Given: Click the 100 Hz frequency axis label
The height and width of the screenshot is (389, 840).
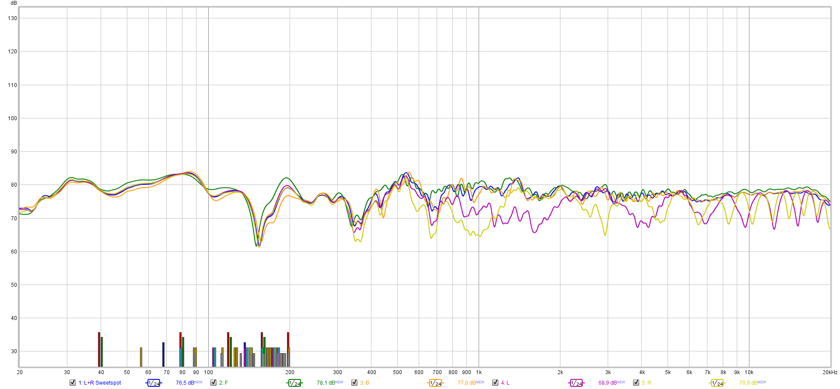Looking at the screenshot, I should [209, 372].
